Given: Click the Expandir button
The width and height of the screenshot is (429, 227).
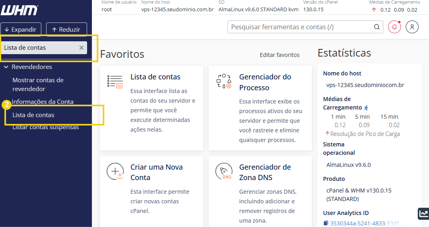Looking at the screenshot, I should (x=21, y=30).
